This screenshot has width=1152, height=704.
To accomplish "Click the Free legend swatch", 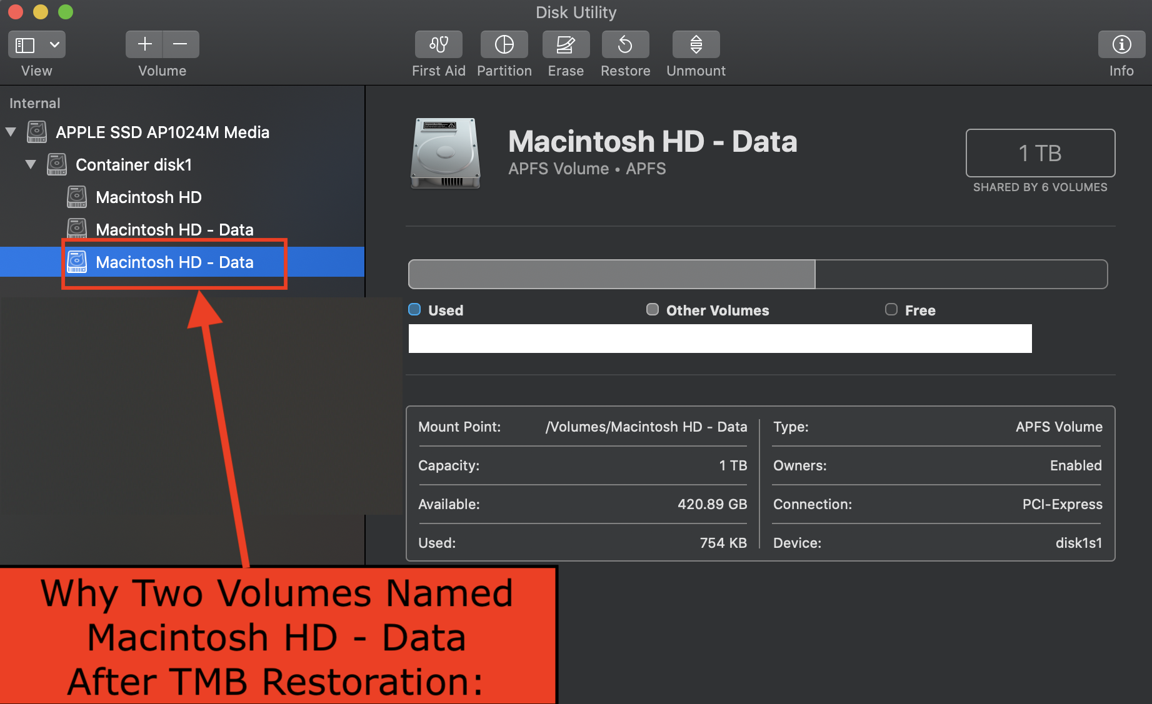I will click(x=891, y=310).
